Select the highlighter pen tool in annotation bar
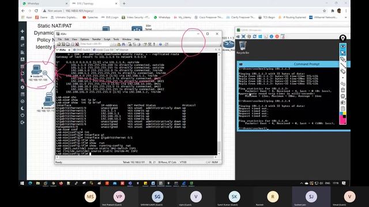The height and width of the screenshot is (207, 369). 343,59
